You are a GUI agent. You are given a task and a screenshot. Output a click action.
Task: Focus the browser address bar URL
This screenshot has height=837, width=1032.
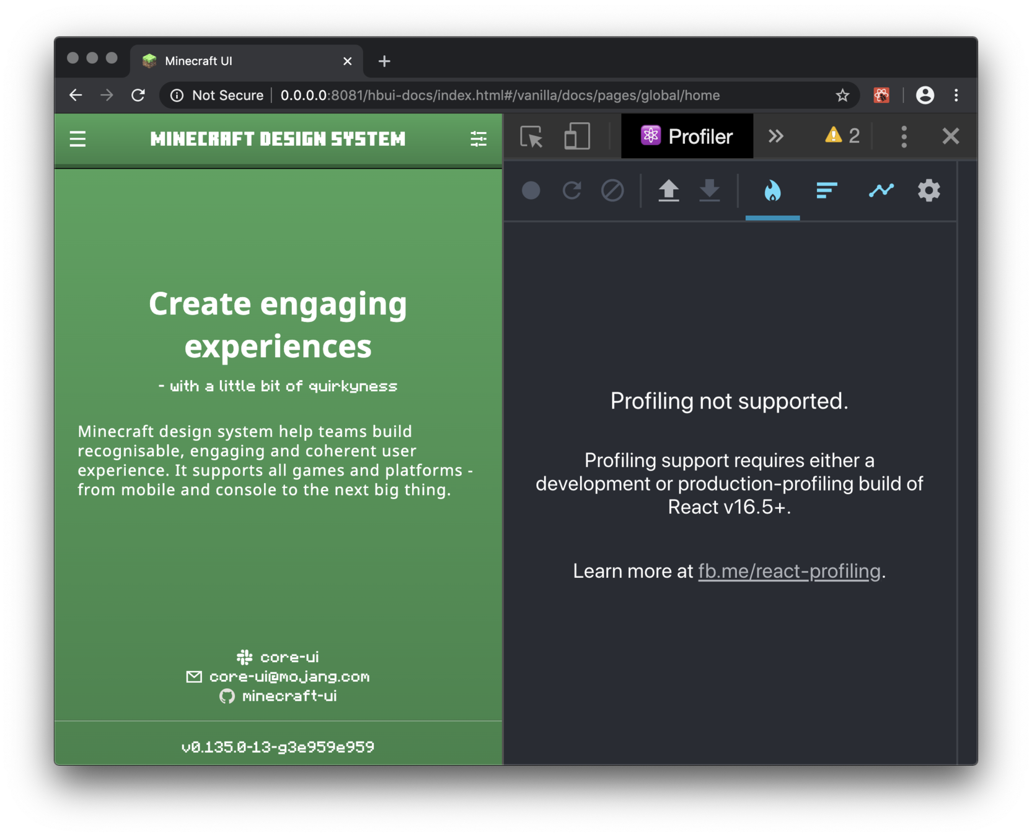(500, 95)
